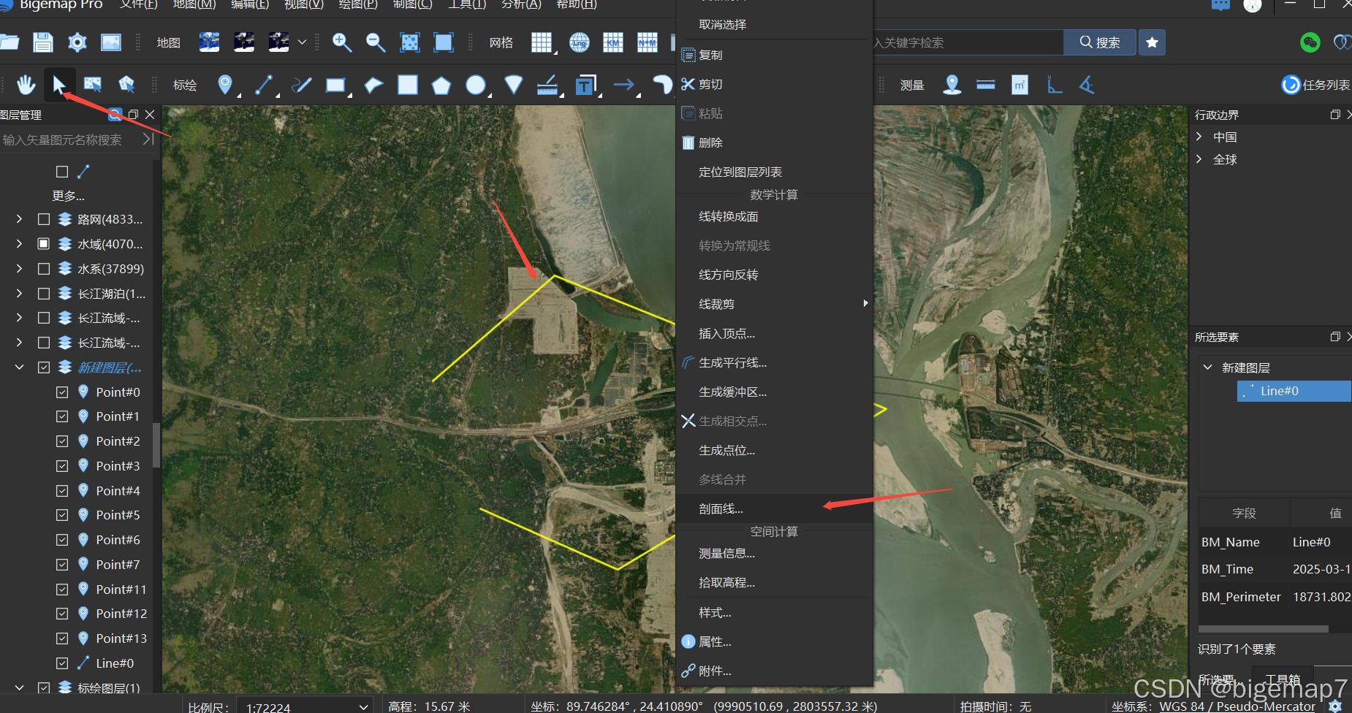1352x713 pixels.
Task: Click the export image picture icon
Action: click(111, 42)
